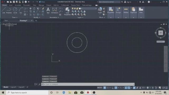Click the Save icon in quick access toolbar

pyautogui.click(x=14, y=2)
